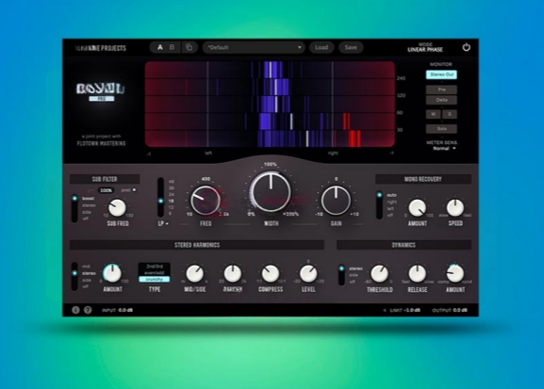Click the GAIN knob
544x389 pixels.
(336, 200)
